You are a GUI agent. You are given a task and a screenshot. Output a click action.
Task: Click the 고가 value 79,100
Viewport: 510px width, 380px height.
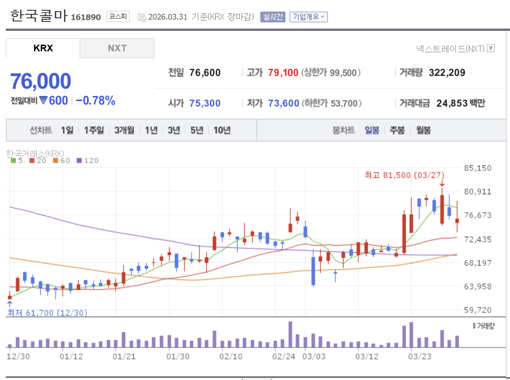(x=283, y=72)
